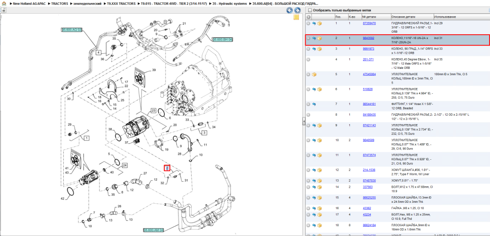Click the box icon for part 87487830

[x=319, y=181]
